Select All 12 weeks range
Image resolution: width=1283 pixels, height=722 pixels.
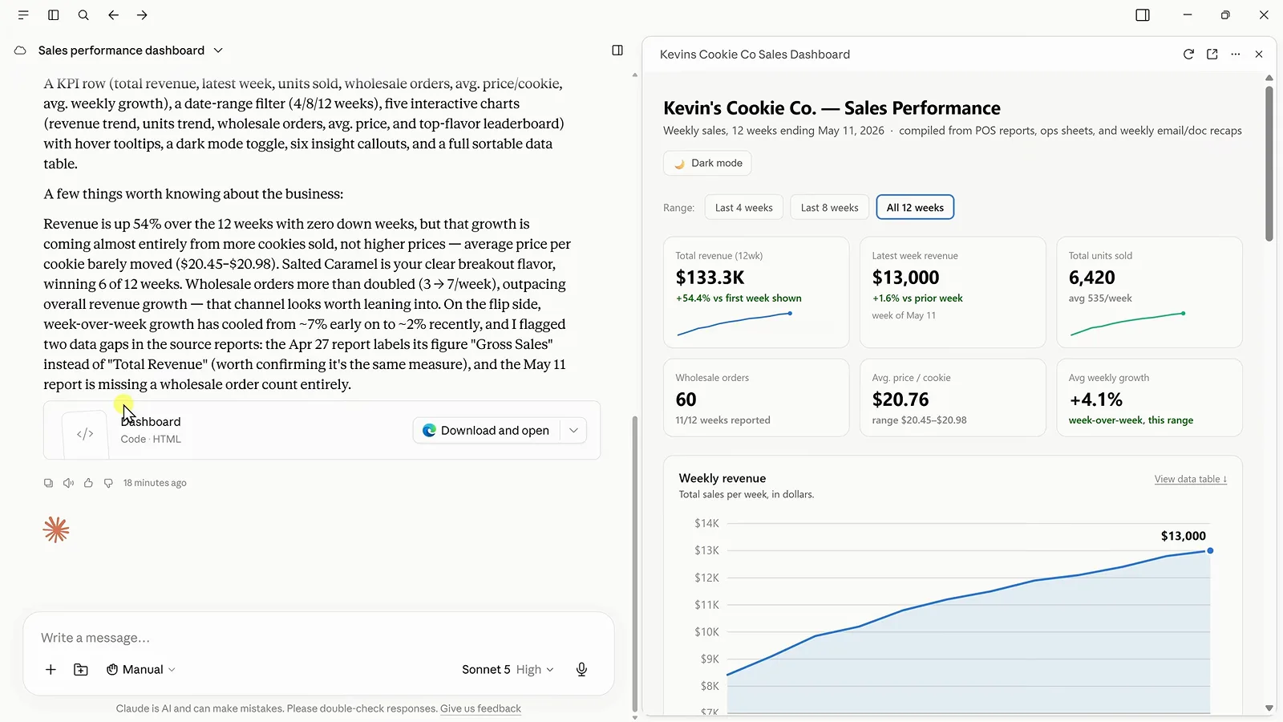click(915, 207)
